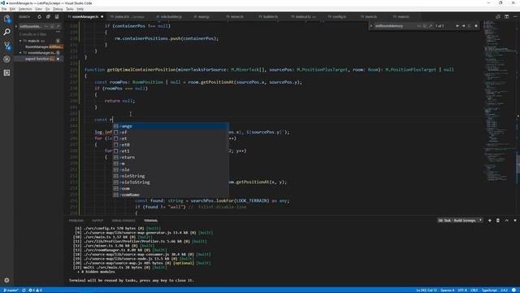
Task: Open the Help menu
Action: [80, 9]
